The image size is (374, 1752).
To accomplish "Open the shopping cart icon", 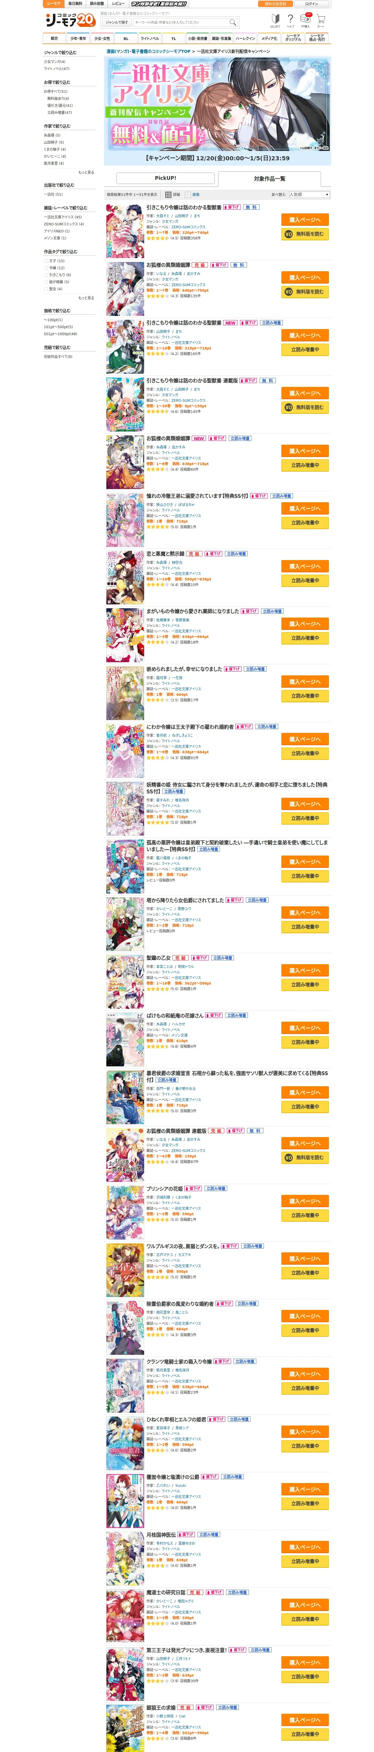I will pos(321,20).
